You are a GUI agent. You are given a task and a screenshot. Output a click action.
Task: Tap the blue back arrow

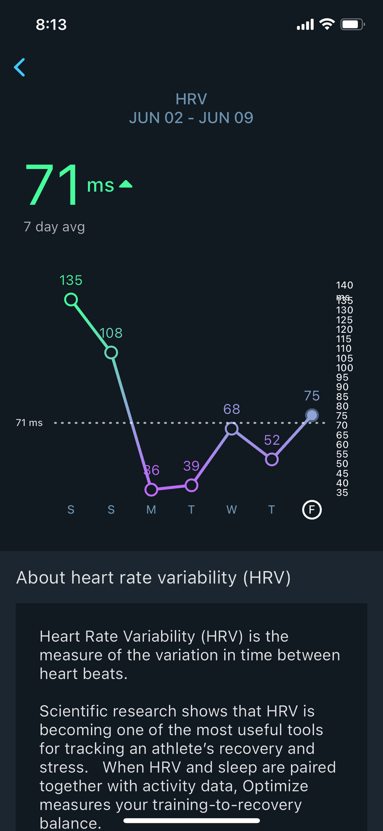pos(19,67)
